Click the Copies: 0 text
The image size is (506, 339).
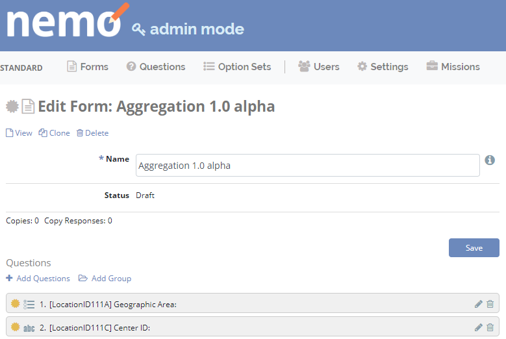[22, 221]
